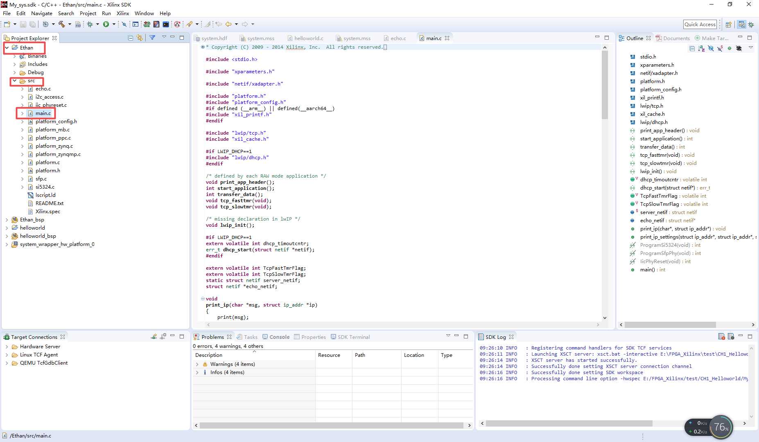Expand the folded copyright comment block
The width and height of the screenshot is (759, 442).
pos(203,47)
